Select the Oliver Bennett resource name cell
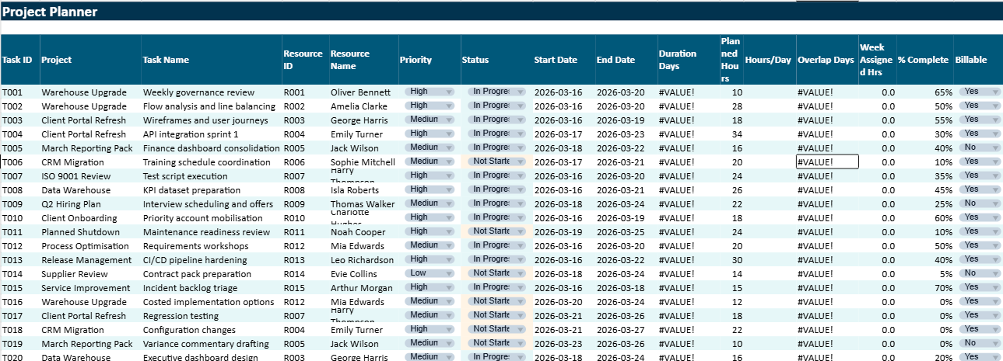 pyautogui.click(x=360, y=92)
